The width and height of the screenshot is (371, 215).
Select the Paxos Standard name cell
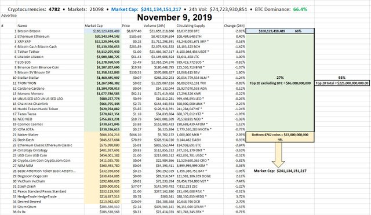click(42, 192)
